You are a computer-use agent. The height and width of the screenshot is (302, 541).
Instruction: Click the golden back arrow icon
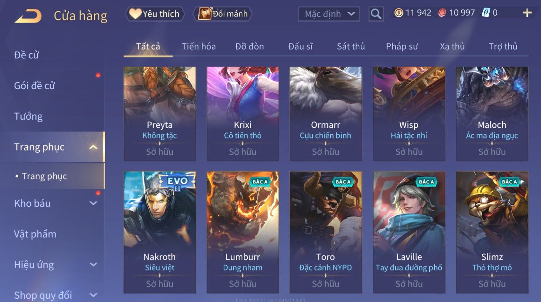(x=28, y=16)
